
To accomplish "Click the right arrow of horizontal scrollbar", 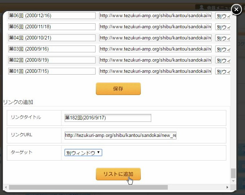I will pos(227,187).
